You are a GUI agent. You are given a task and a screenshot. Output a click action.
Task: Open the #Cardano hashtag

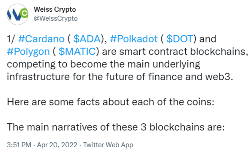(41, 39)
